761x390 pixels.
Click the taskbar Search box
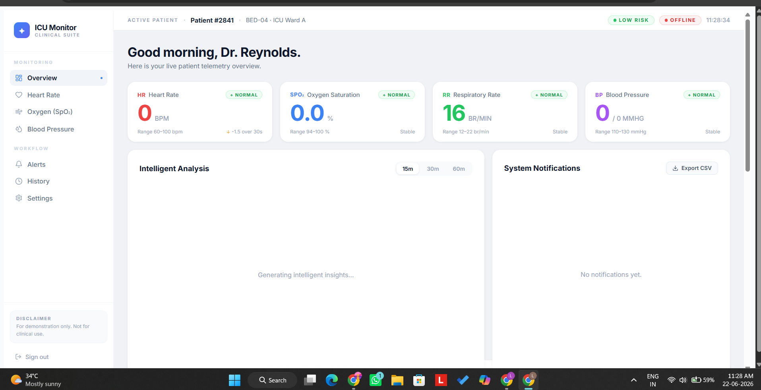tap(273, 380)
